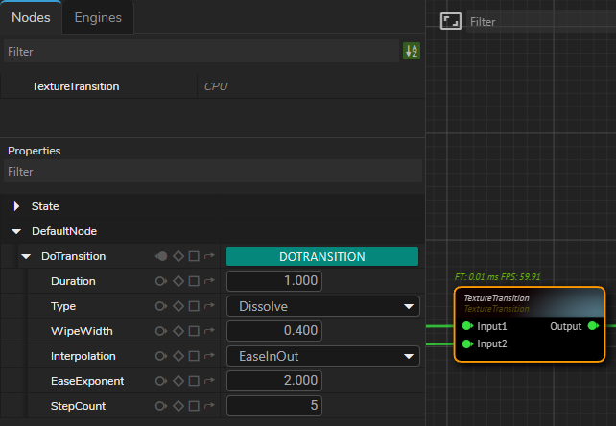Screen dimensions: 616x426
Task: Click the Duration value field
Action: 274,281
